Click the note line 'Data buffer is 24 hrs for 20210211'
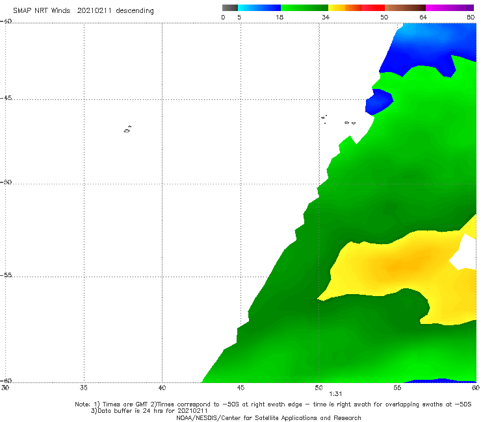481x422 pixels. click(x=149, y=411)
